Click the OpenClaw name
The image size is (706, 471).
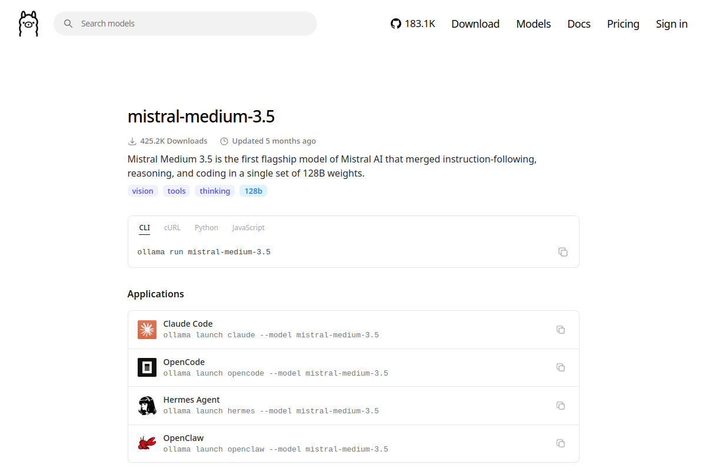click(184, 438)
